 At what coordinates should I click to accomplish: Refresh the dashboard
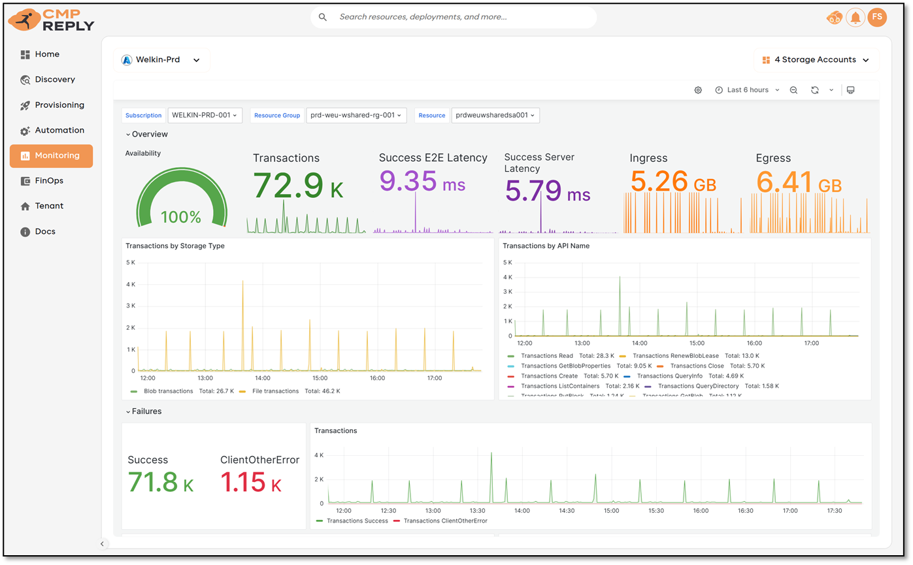[815, 90]
